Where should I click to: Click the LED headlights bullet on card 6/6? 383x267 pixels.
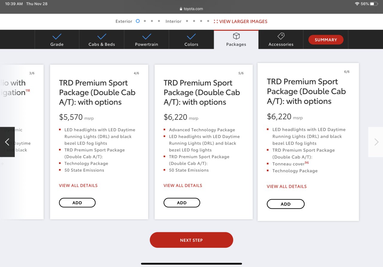[x=309, y=136]
